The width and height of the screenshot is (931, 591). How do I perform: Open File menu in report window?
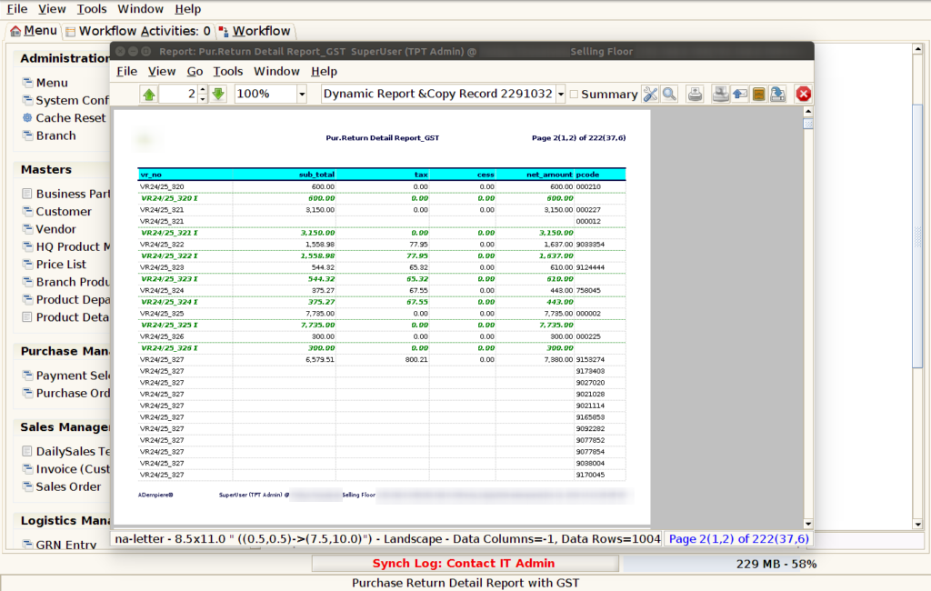pos(127,71)
